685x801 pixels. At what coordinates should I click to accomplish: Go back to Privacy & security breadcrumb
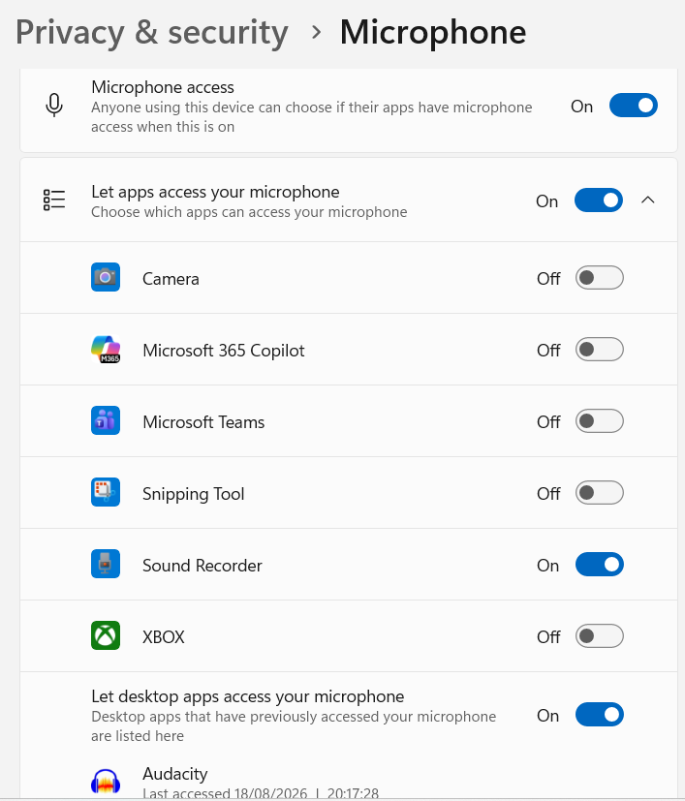tap(152, 33)
